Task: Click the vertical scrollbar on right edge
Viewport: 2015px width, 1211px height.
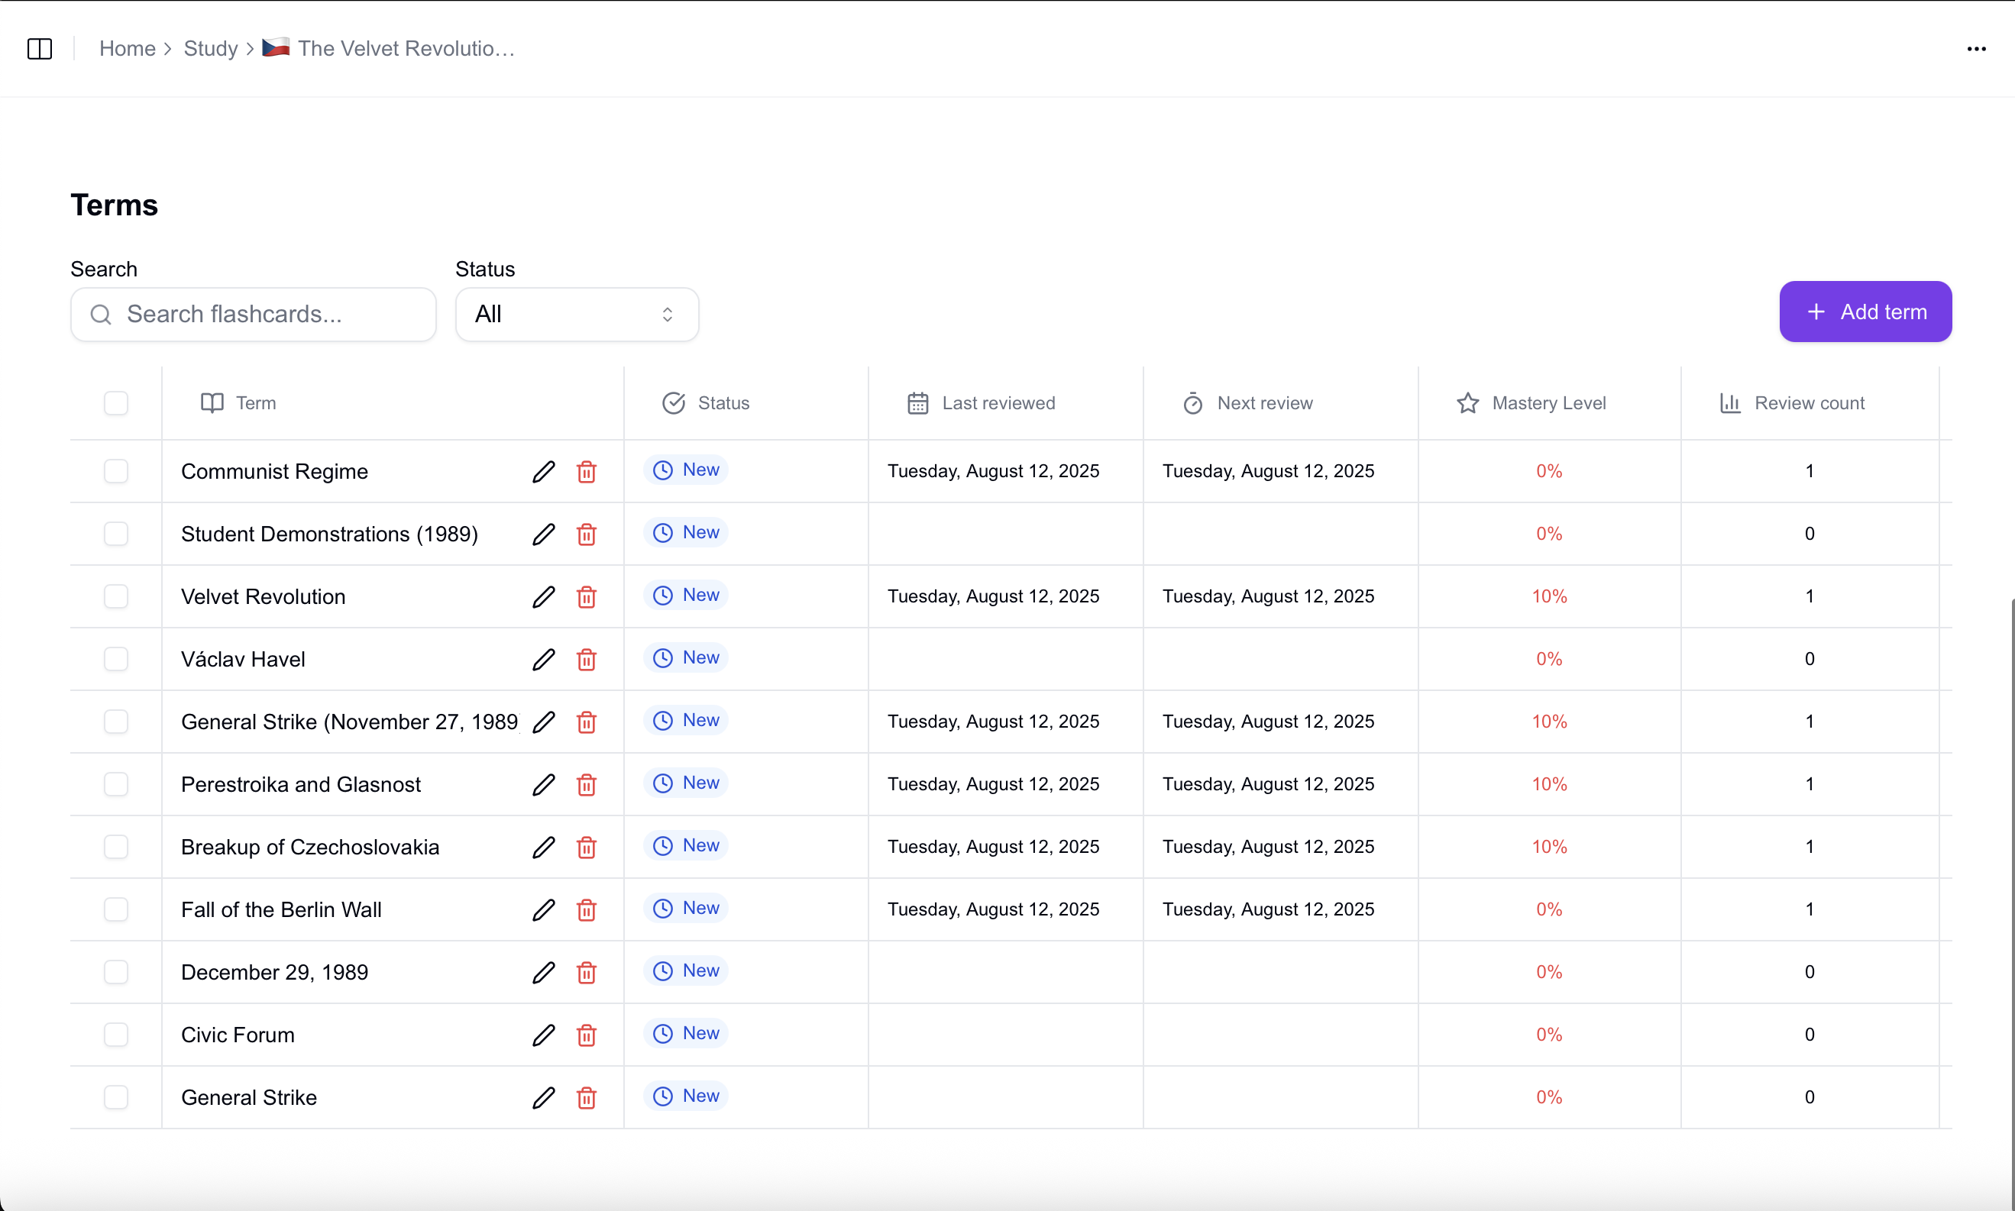Action: [x=2012, y=898]
